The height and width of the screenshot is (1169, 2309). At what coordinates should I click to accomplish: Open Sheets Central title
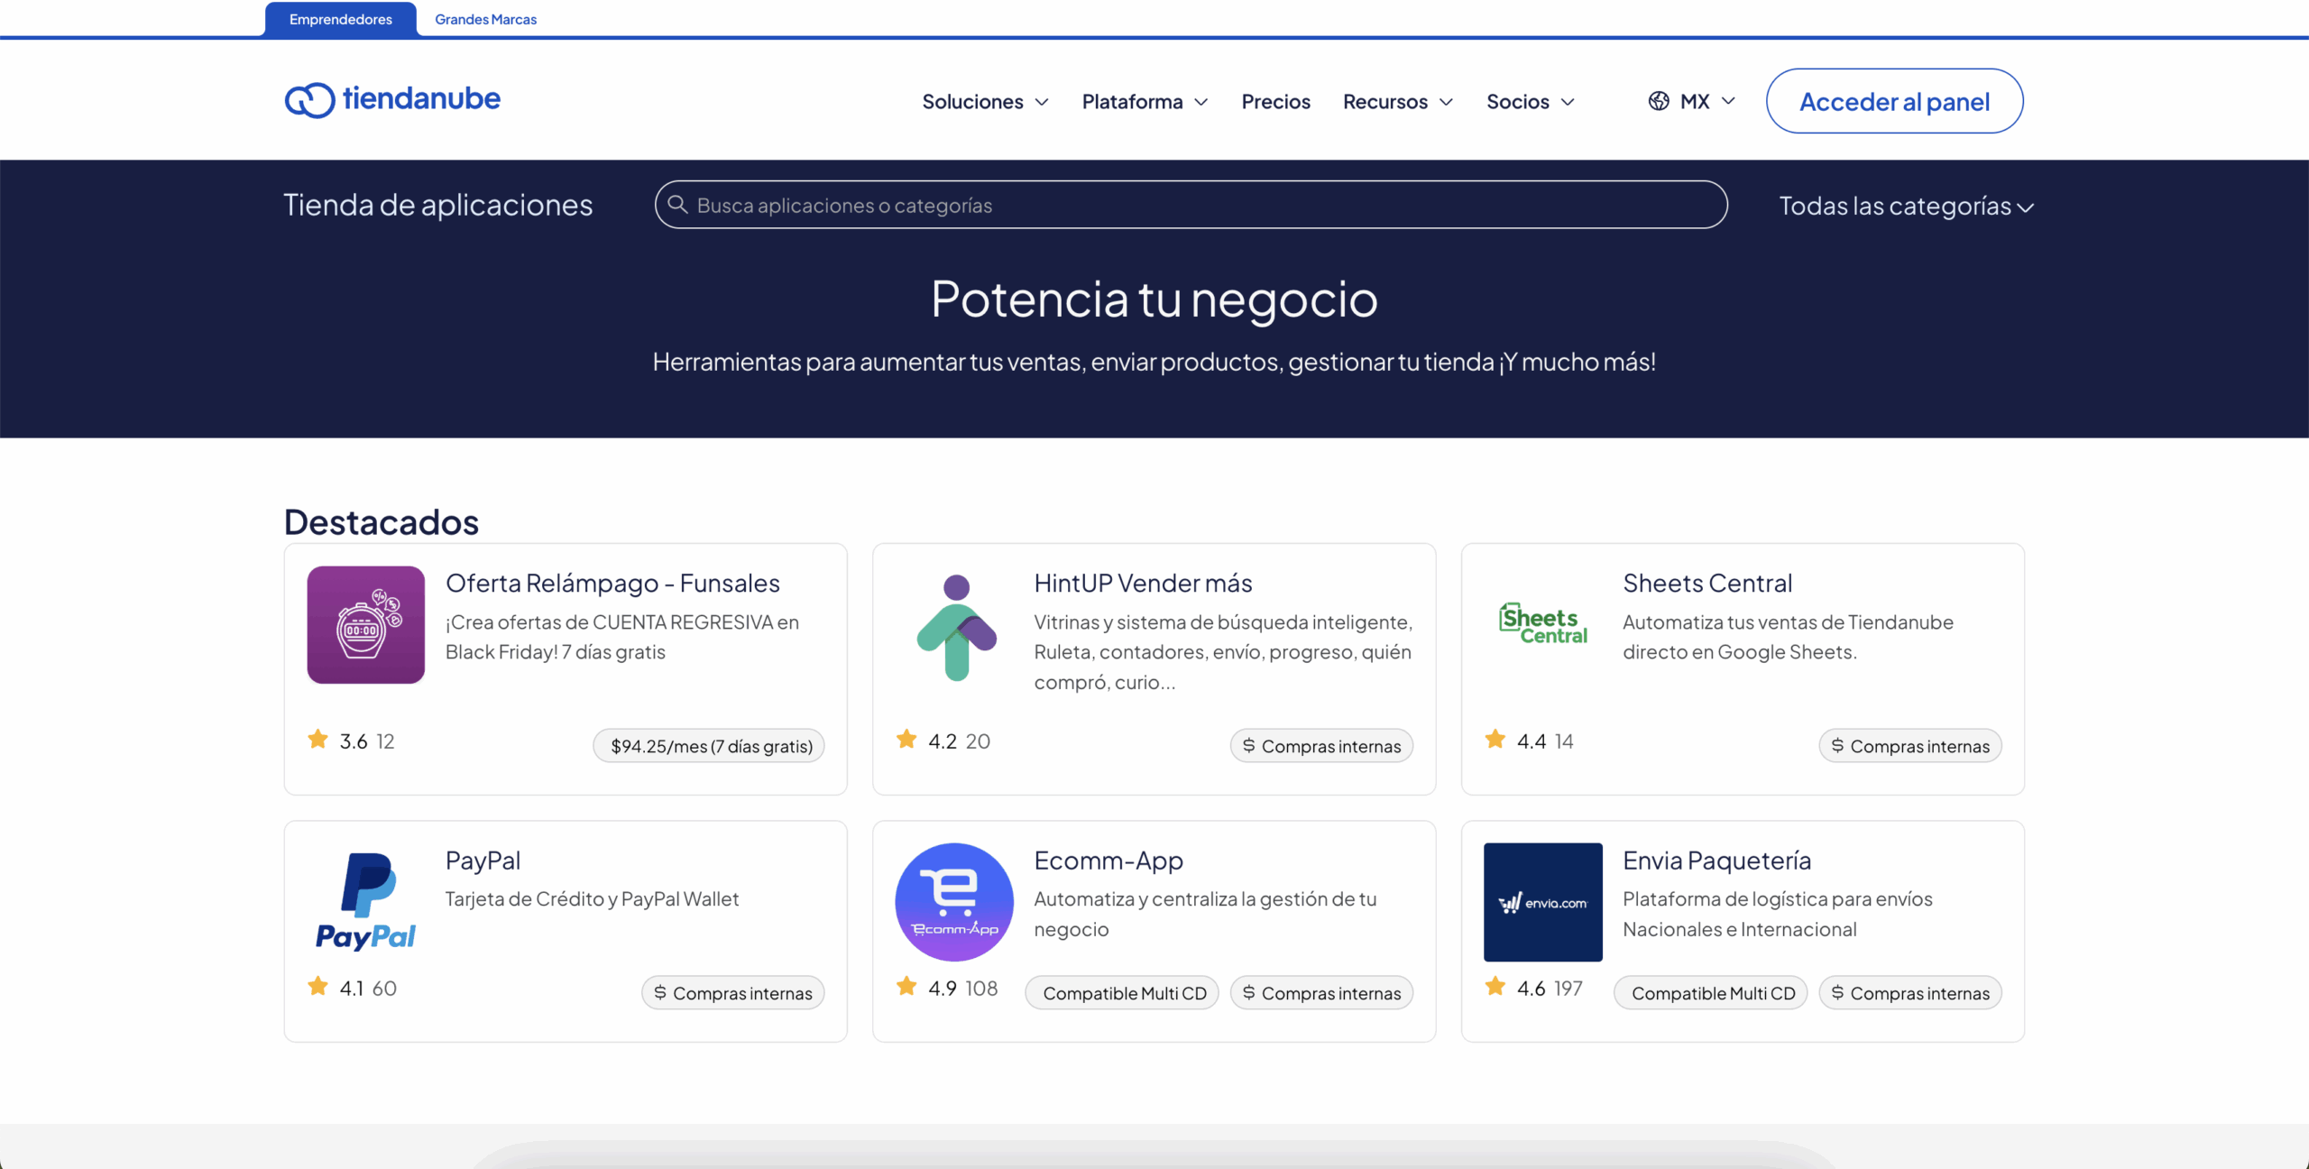tap(1707, 583)
